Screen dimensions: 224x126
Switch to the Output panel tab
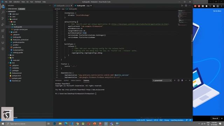click(66, 80)
